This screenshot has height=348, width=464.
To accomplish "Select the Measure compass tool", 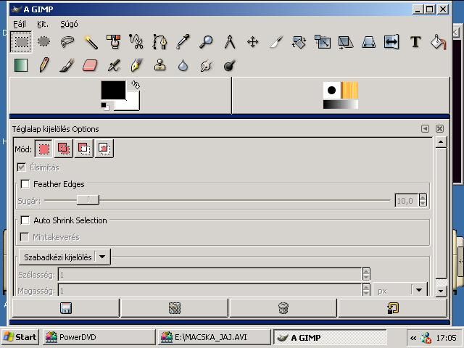I will click(229, 42).
